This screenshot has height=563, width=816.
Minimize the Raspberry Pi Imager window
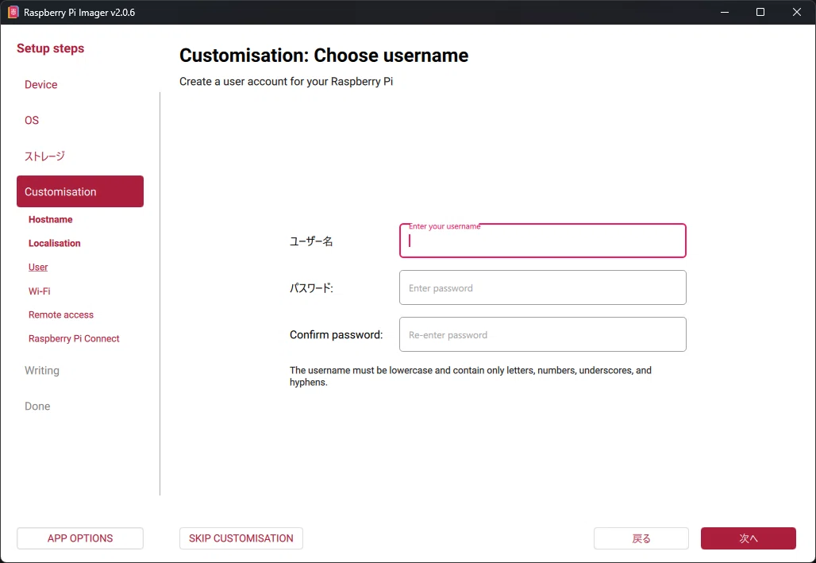(725, 12)
